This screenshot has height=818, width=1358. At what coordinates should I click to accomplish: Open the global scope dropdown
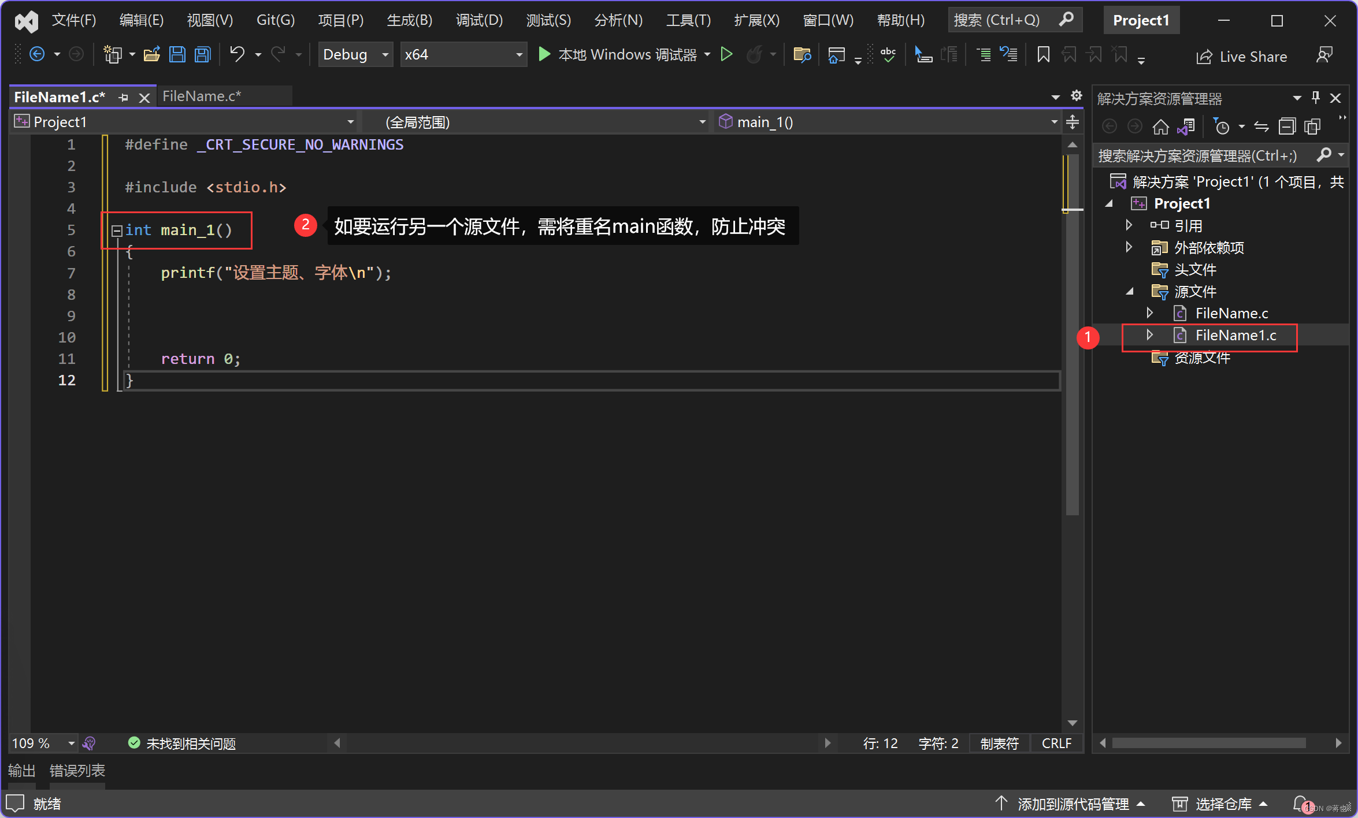535,122
